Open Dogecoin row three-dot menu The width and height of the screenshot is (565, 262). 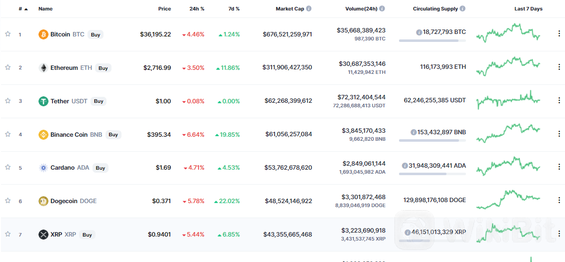[x=559, y=200]
